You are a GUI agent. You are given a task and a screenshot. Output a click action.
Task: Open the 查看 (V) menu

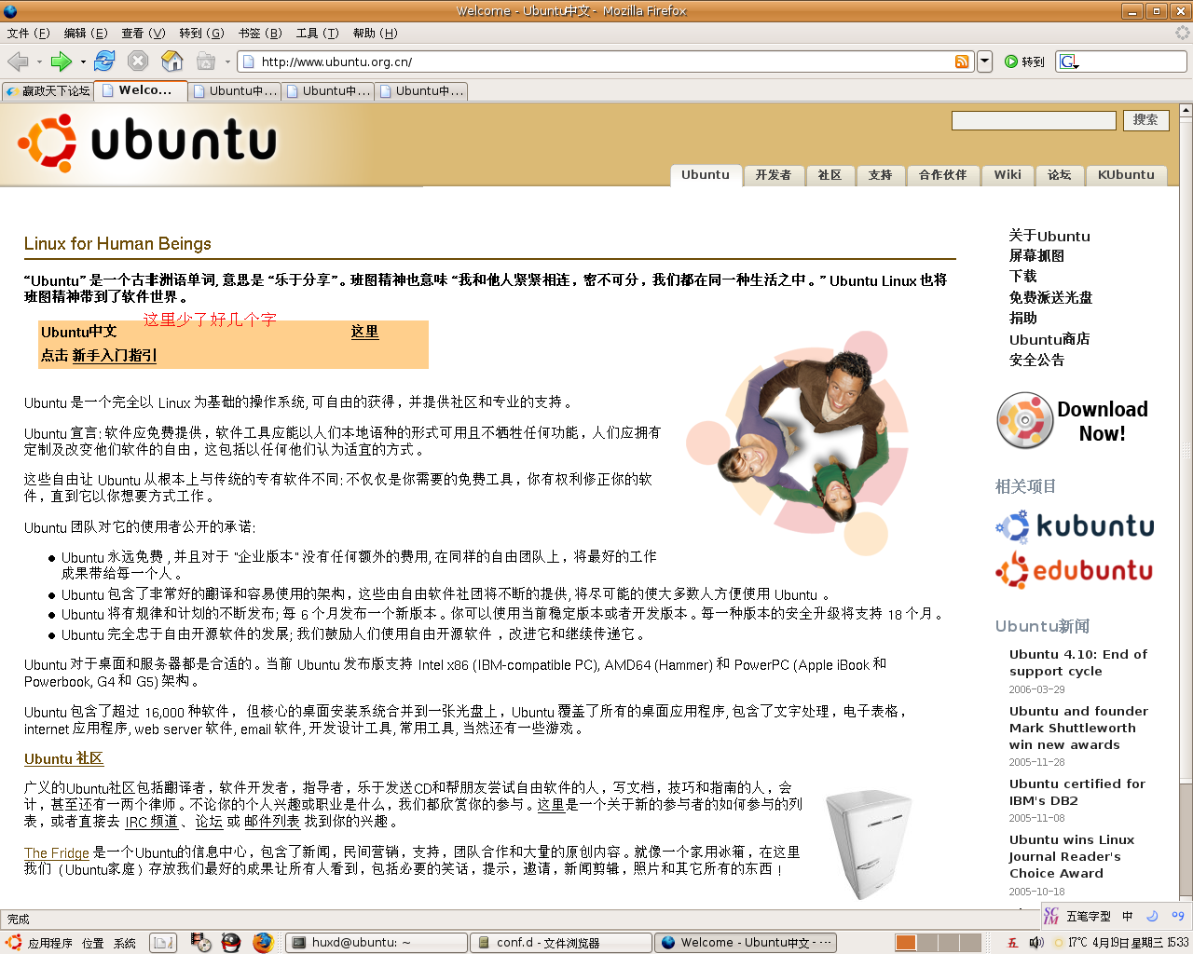[144, 34]
